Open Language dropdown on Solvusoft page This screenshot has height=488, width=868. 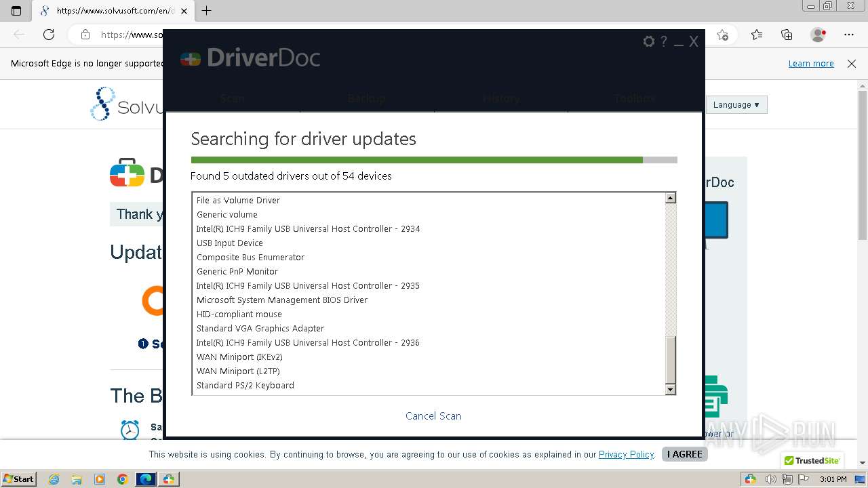click(x=736, y=105)
